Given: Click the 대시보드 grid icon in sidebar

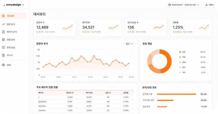Looking at the screenshot, I should point(3,16).
